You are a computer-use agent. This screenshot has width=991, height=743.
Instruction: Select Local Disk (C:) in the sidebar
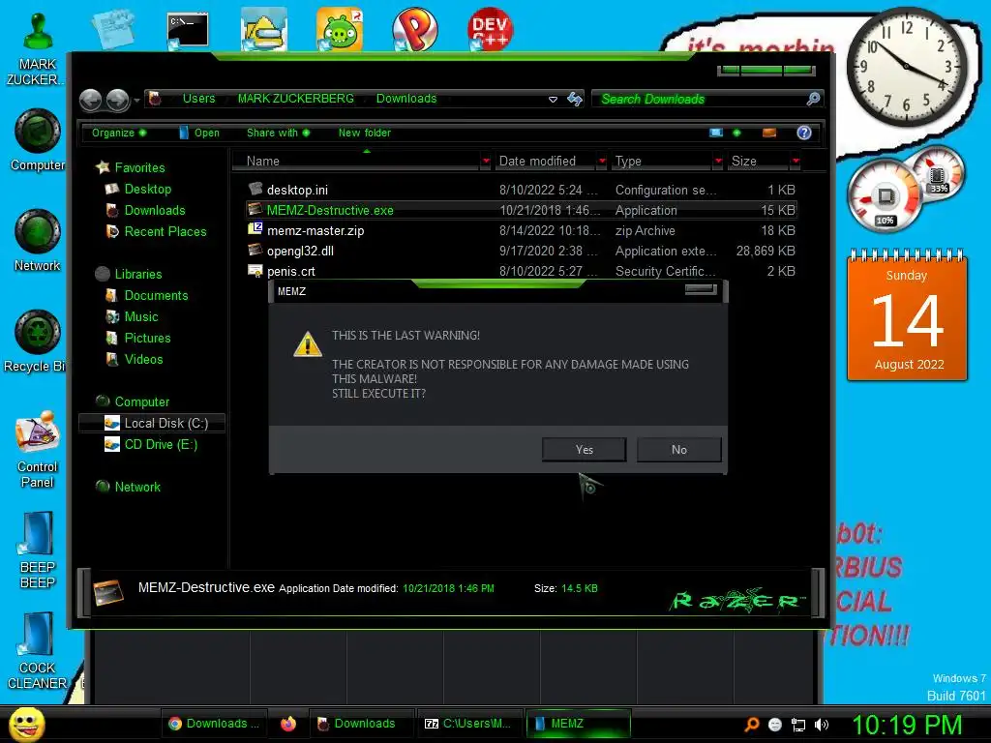tap(152, 424)
